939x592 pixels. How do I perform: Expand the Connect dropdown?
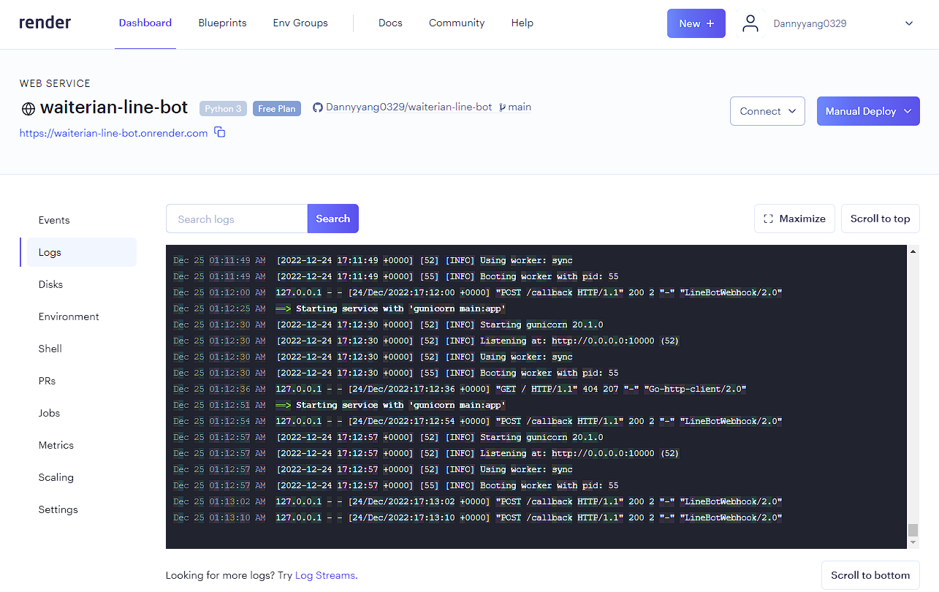767,111
